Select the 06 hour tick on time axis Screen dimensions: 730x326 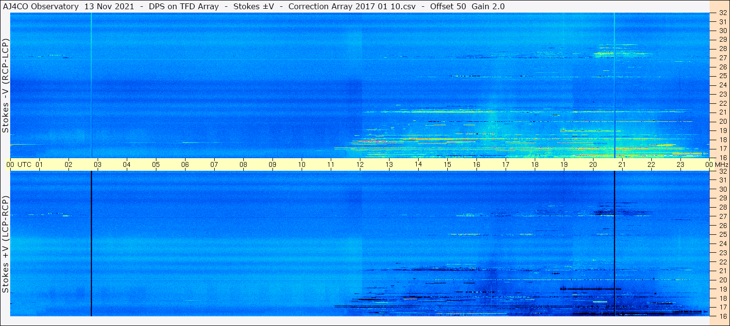click(x=185, y=164)
